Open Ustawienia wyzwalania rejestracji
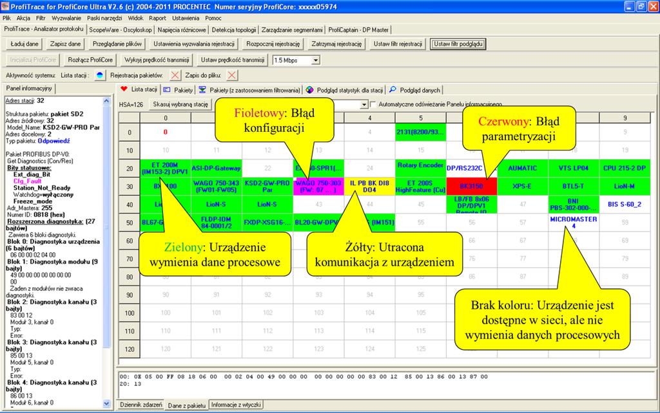This screenshot has height=413, width=660. tap(194, 44)
